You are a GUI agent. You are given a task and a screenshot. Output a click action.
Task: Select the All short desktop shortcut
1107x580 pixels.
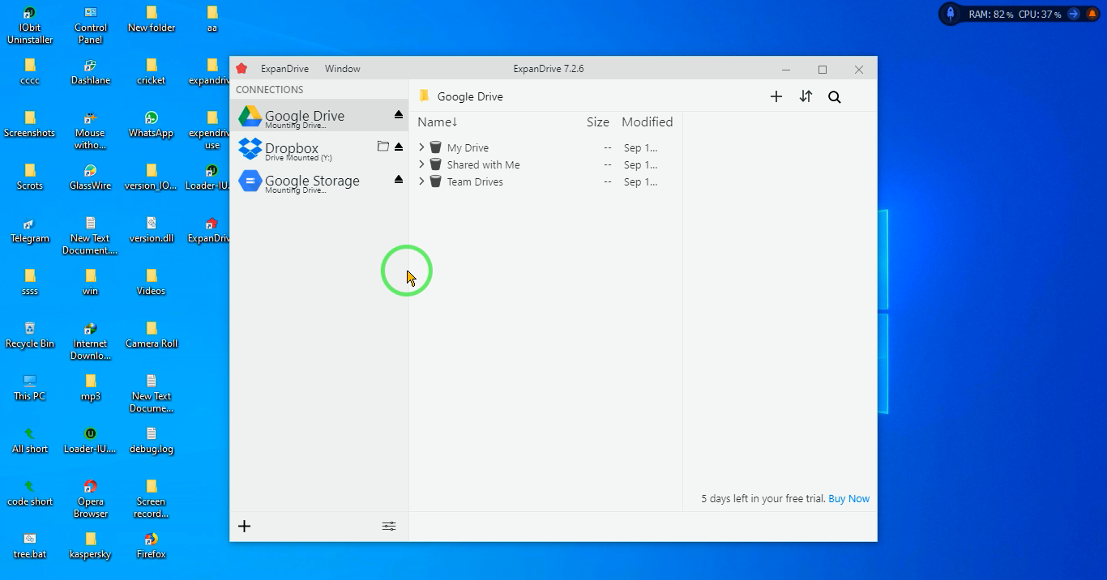(30, 440)
